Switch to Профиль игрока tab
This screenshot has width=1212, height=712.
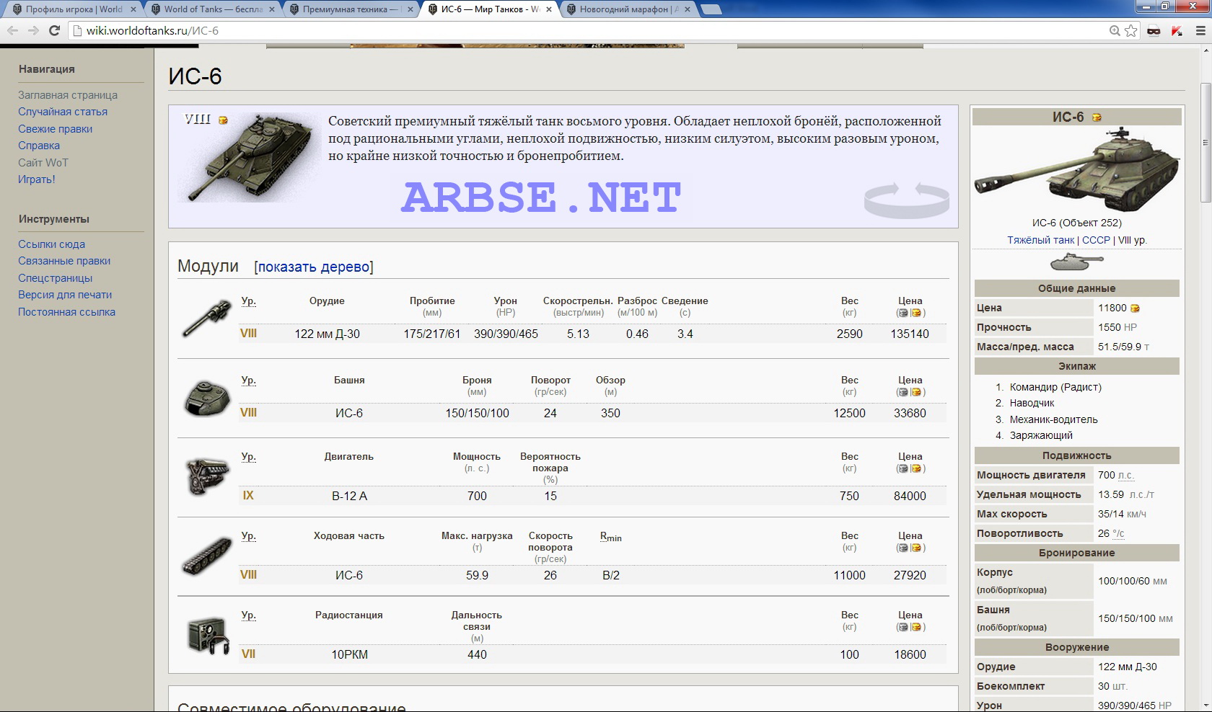73,9
